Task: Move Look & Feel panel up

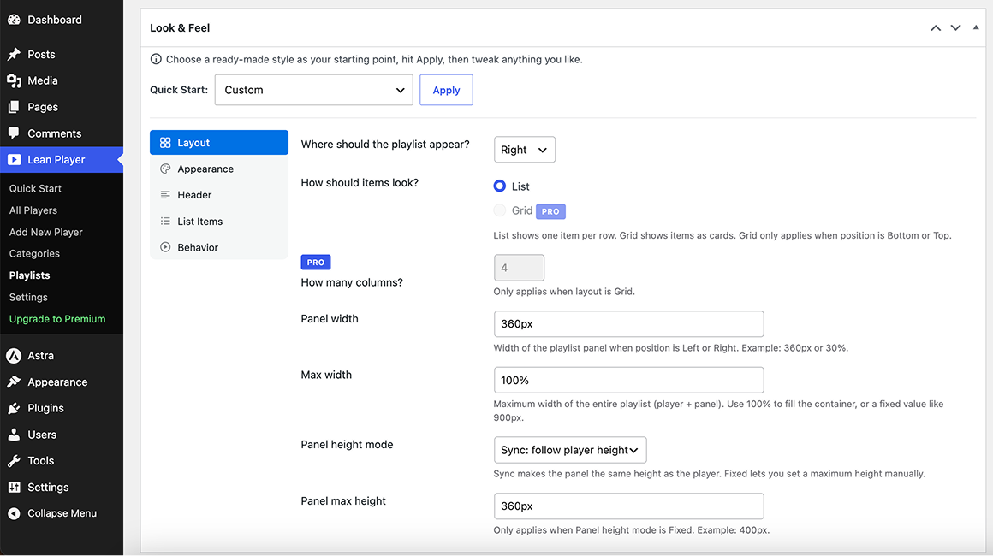Action: click(x=936, y=28)
